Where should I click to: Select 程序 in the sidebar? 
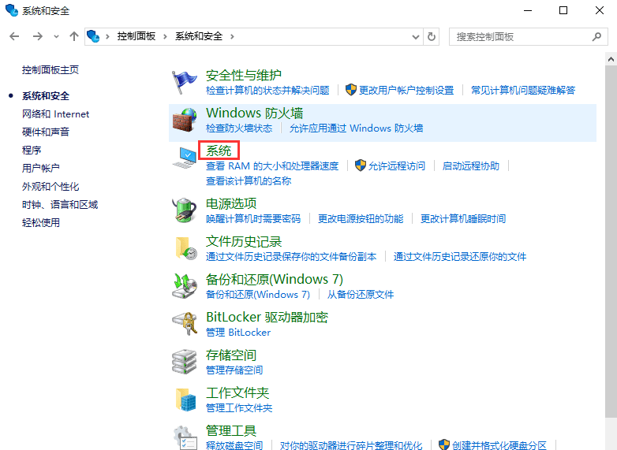[32, 150]
